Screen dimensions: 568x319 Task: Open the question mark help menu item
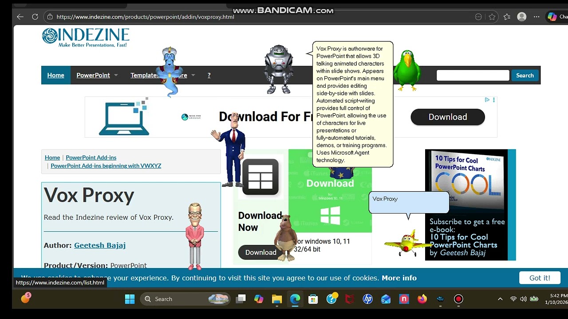[x=209, y=75]
